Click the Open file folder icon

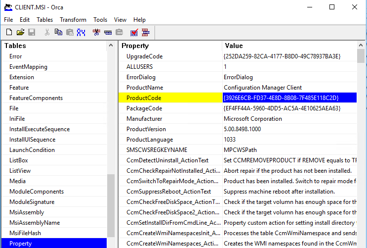coord(20,33)
